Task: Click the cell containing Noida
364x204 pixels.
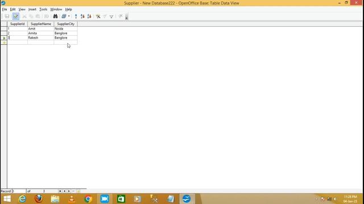Action: point(66,29)
